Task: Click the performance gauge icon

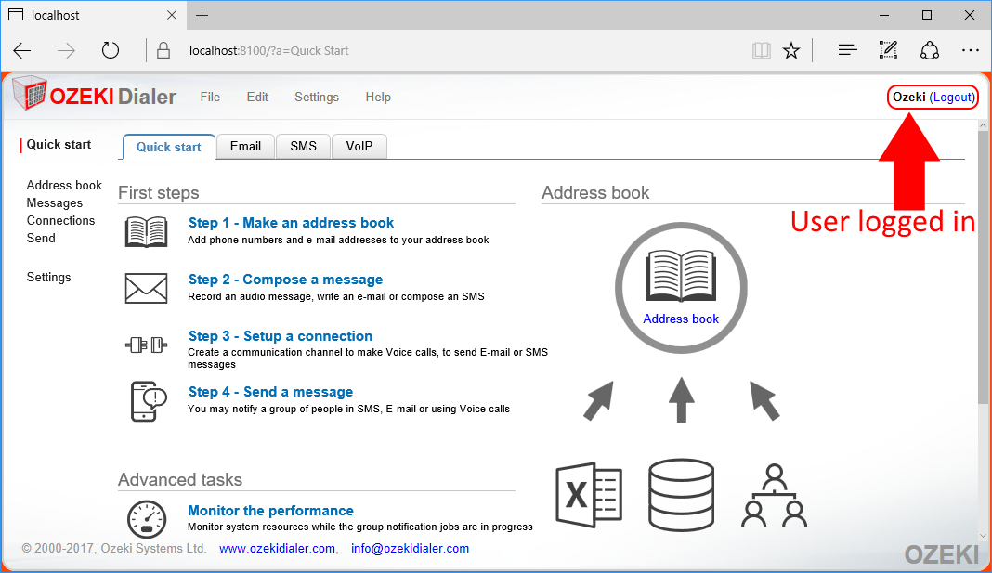Action: [146, 520]
